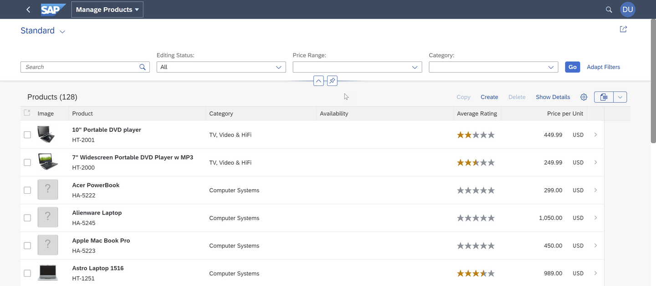
Task: Click the Delete button
Action: tap(517, 97)
